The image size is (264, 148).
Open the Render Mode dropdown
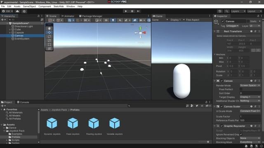pyautogui.click(x=250, y=86)
